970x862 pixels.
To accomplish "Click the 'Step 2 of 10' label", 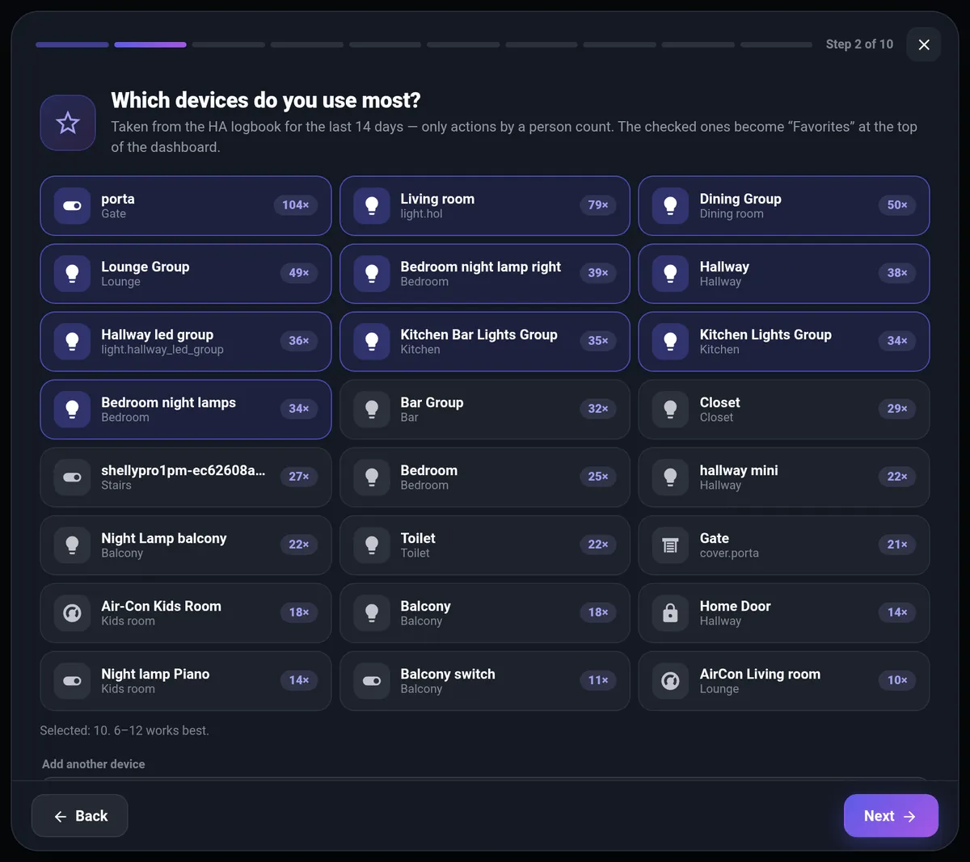I will pyautogui.click(x=859, y=44).
